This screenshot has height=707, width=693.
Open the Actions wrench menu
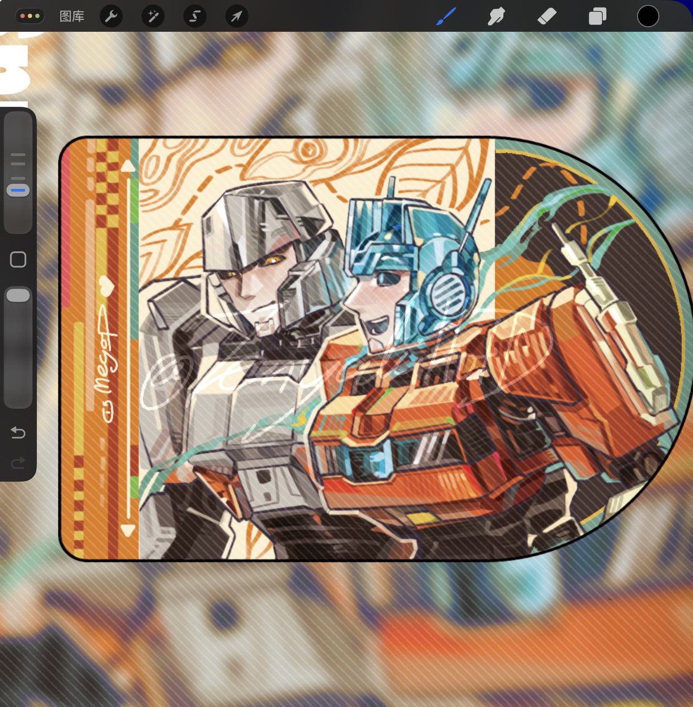coord(111,16)
